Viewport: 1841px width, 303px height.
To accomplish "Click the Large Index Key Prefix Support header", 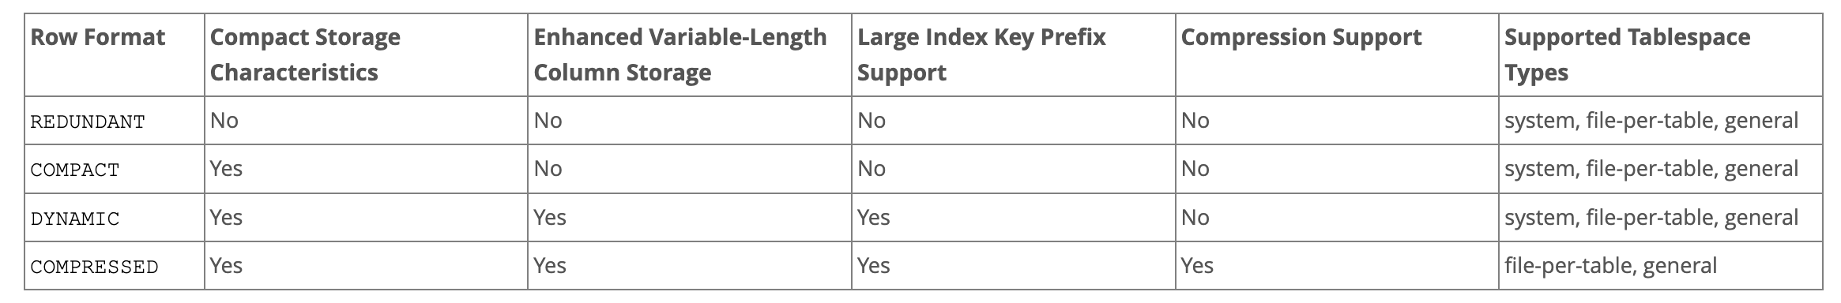I will coord(1014,54).
